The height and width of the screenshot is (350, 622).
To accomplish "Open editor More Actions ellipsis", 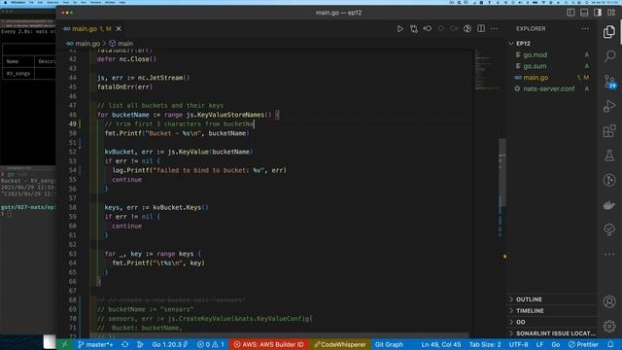I will [495, 28].
